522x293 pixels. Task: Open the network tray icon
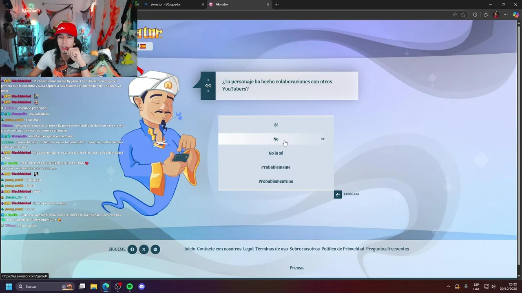[x=487, y=286]
